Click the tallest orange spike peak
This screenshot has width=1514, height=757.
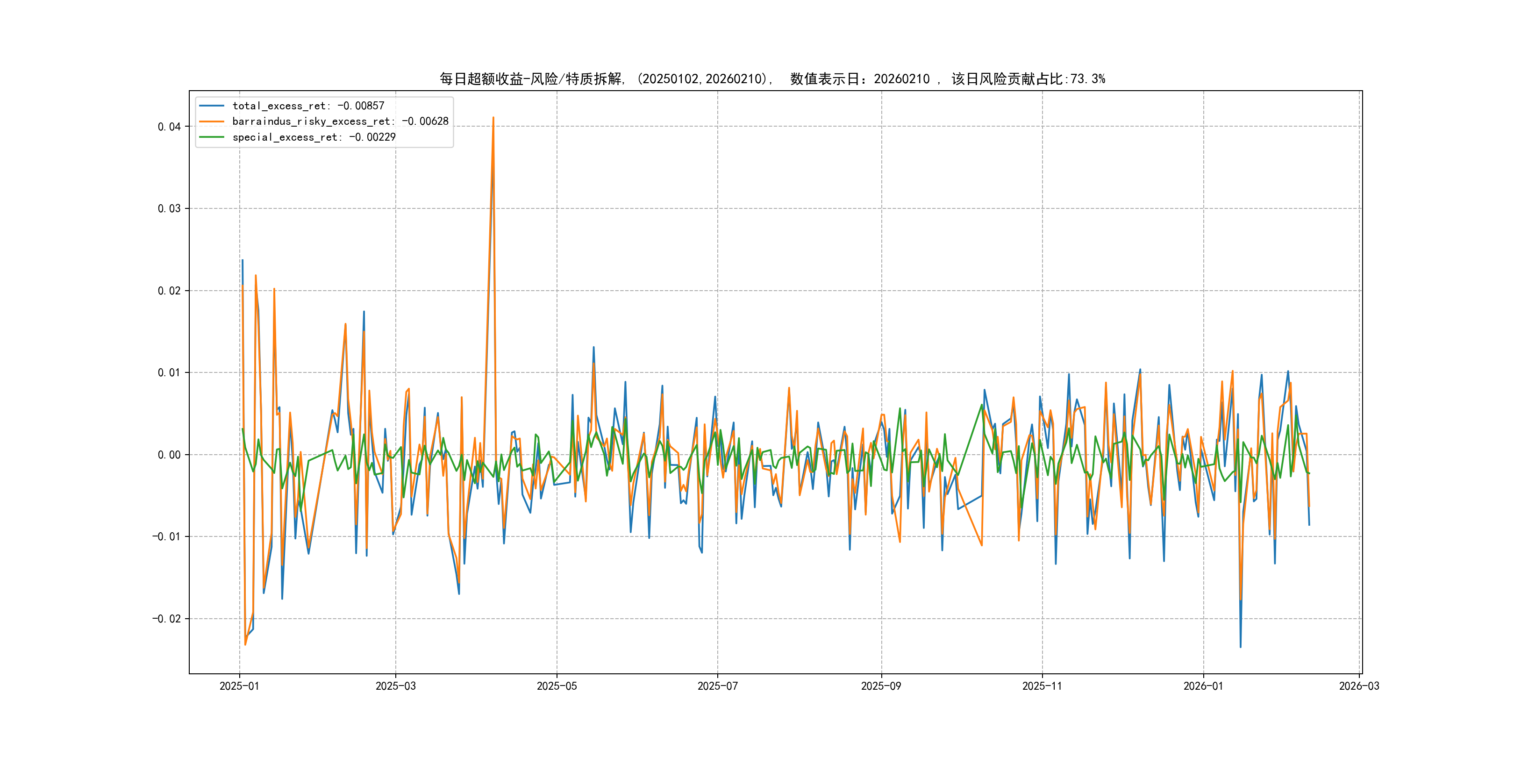click(493, 118)
